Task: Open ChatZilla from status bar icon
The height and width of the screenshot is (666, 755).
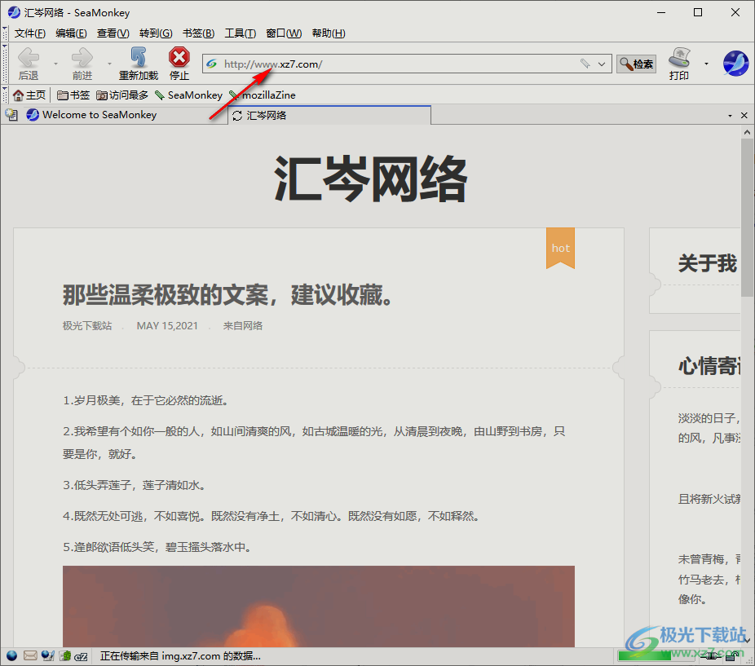Action: (x=82, y=656)
